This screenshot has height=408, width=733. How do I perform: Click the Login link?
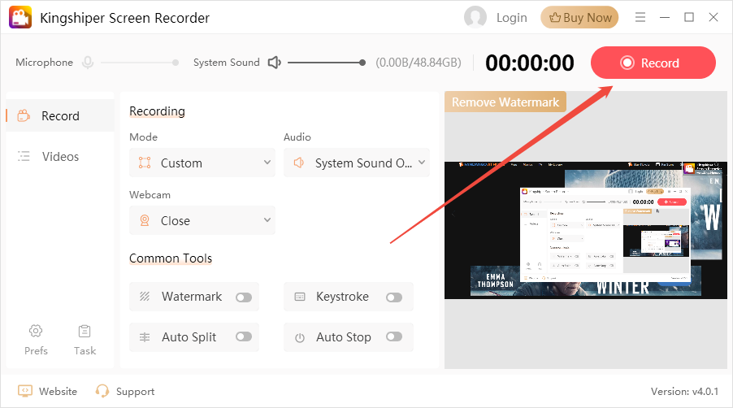pyautogui.click(x=511, y=18)
